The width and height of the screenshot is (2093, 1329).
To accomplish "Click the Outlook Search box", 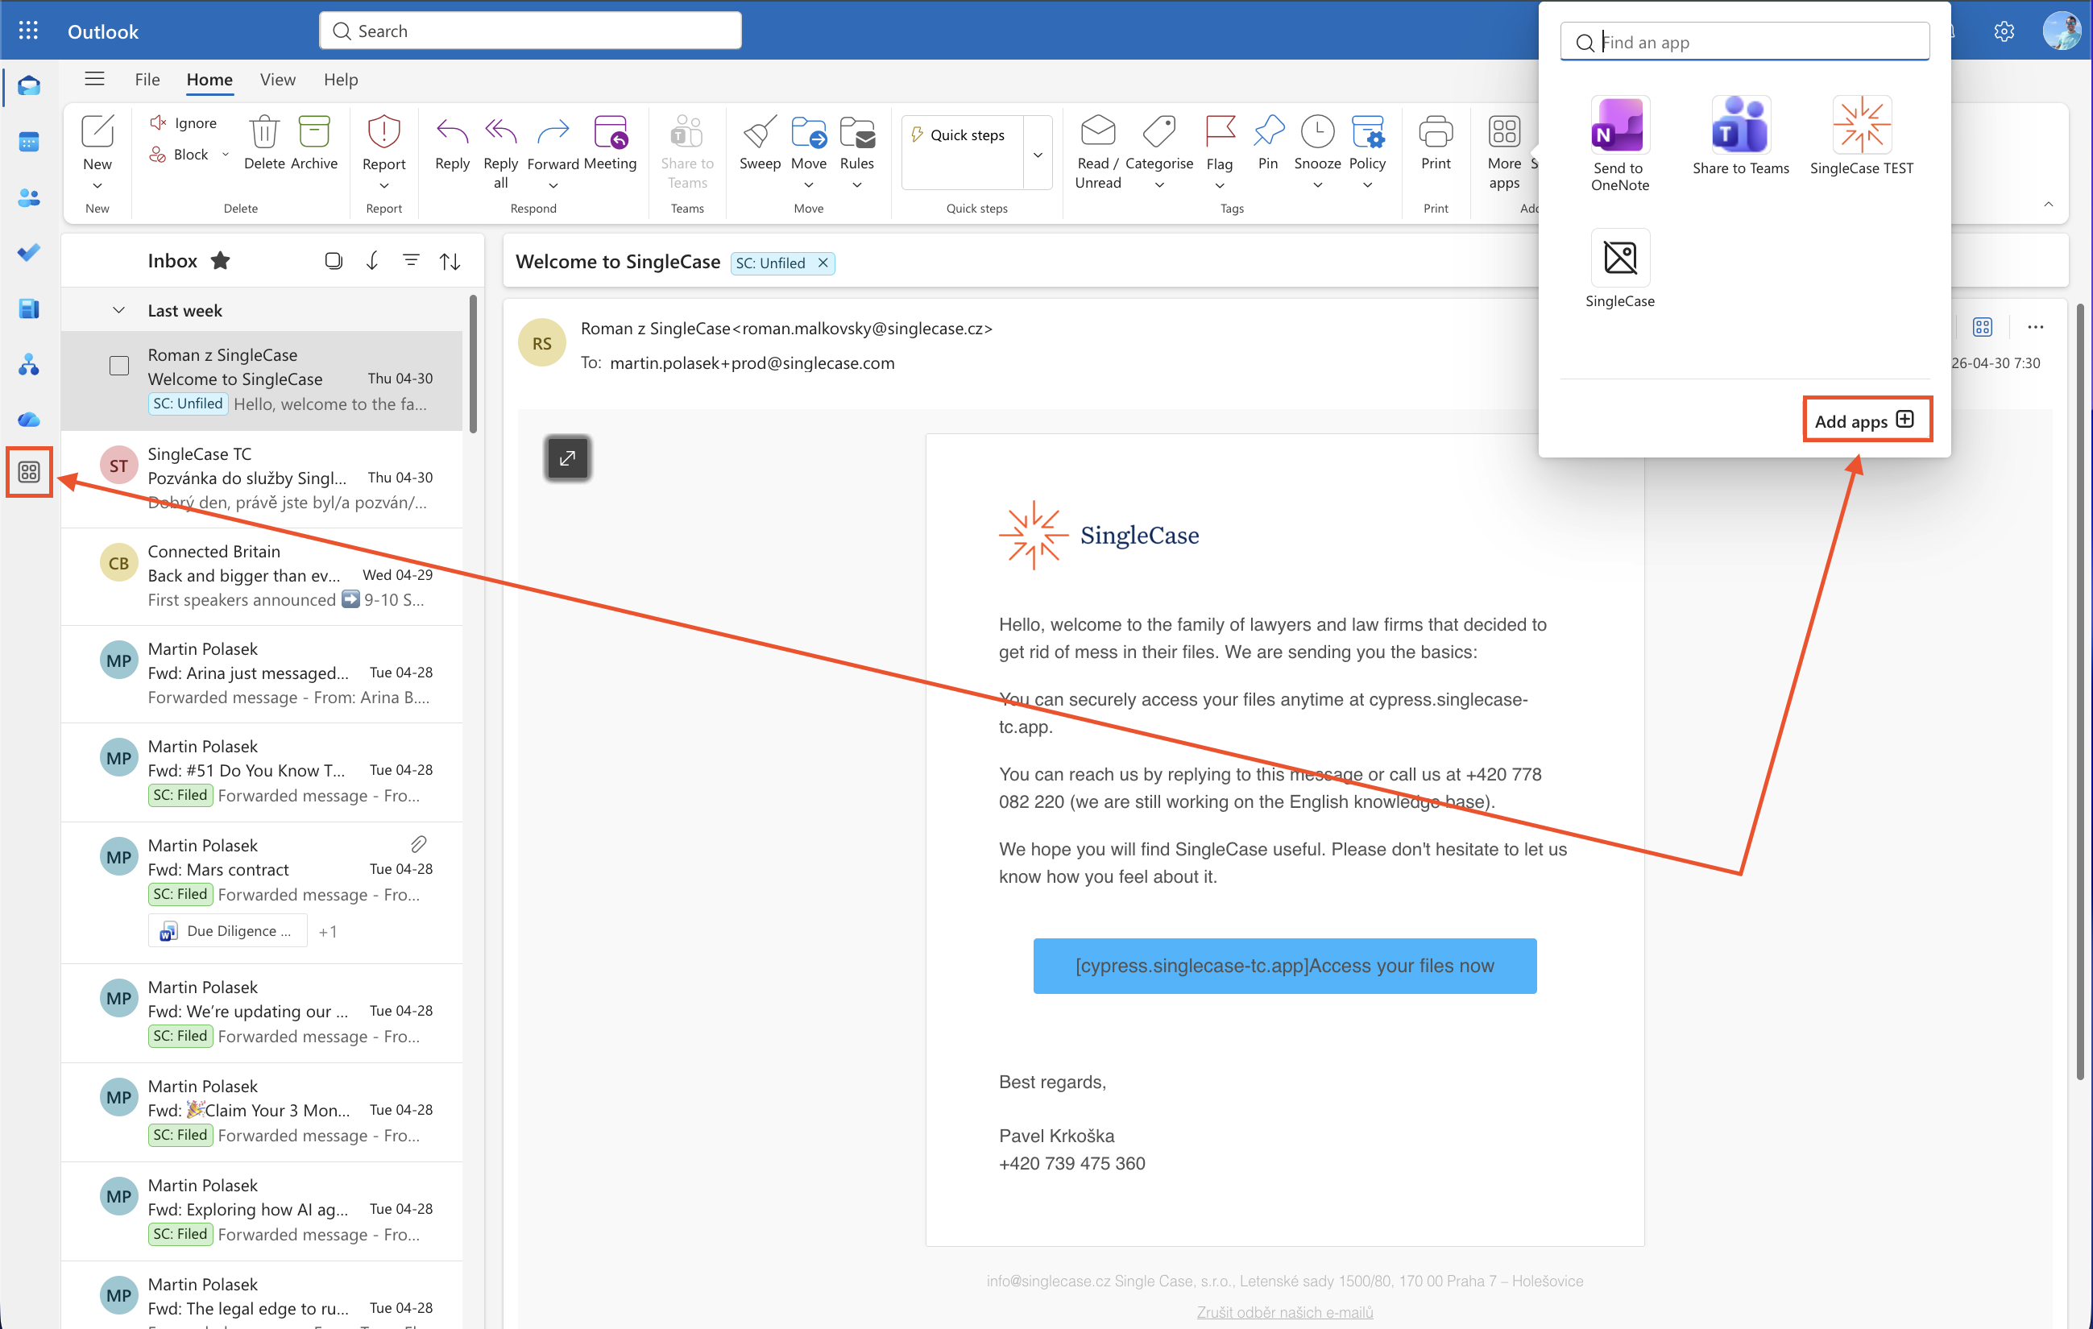I will (x=530, y=31).
